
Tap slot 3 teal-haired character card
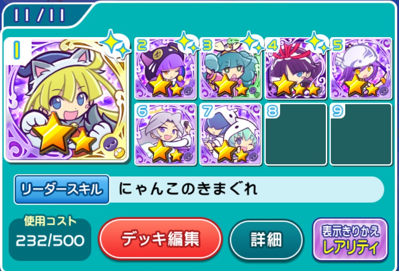tap(230, 68)
